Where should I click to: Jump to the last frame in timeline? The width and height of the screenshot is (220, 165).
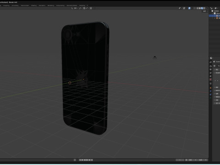(x=92, y=160)
